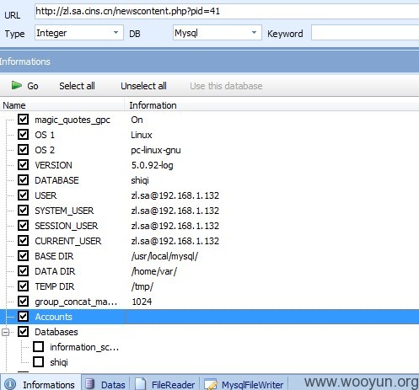Select the information_sc... tree item

(84, 347)
